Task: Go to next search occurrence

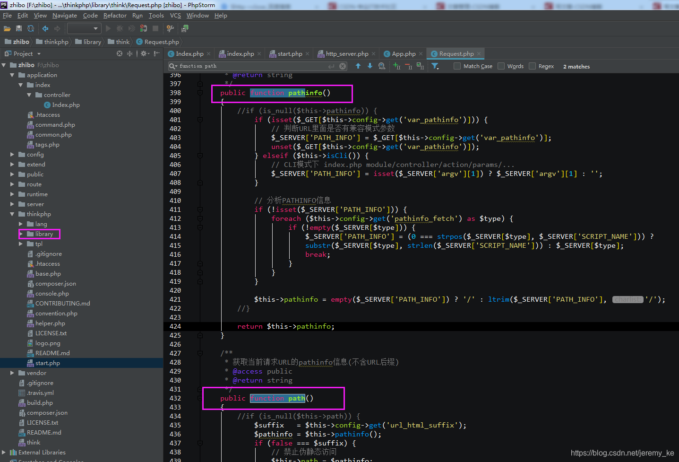Action: click(370, 66)
